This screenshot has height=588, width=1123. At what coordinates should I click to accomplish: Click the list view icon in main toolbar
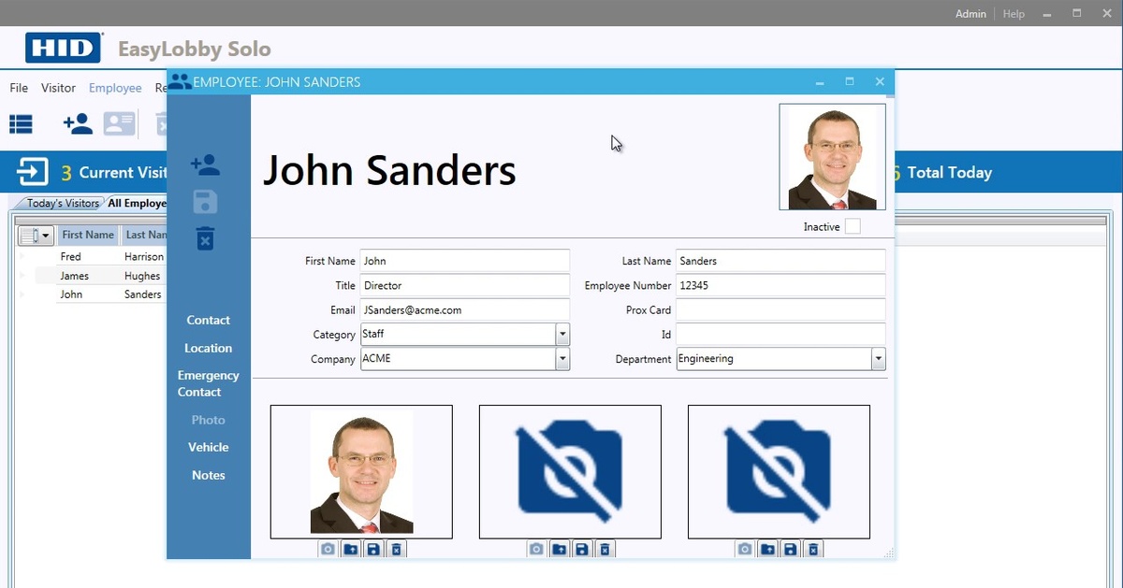tap(21, 123)
